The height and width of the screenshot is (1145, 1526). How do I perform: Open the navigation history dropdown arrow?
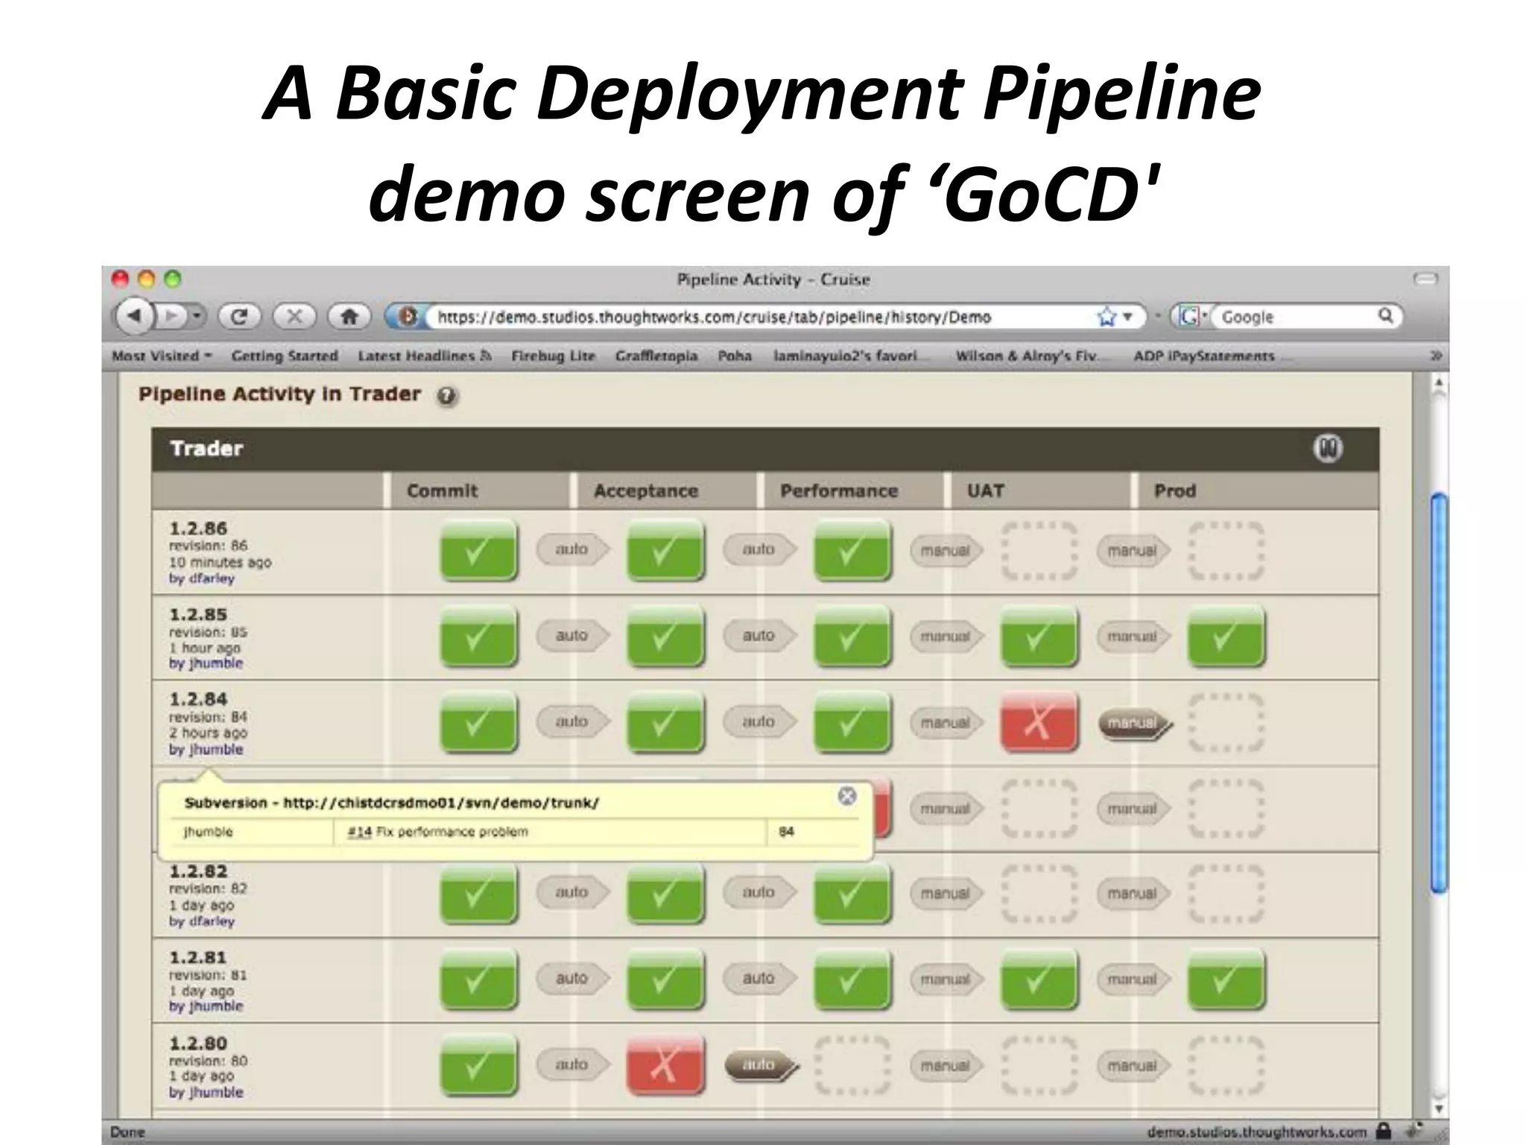196,317
